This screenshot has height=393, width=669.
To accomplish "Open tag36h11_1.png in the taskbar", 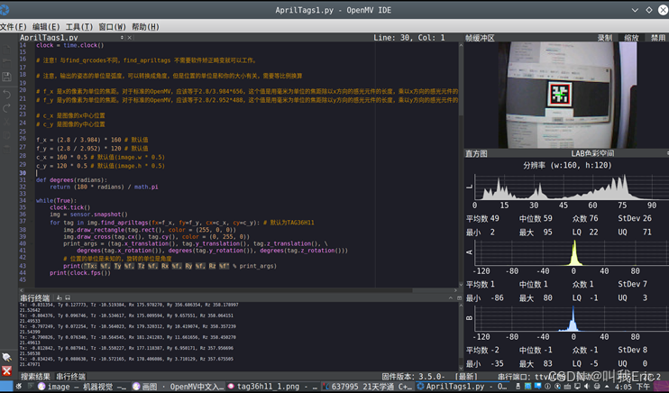I will click(270, 387).
